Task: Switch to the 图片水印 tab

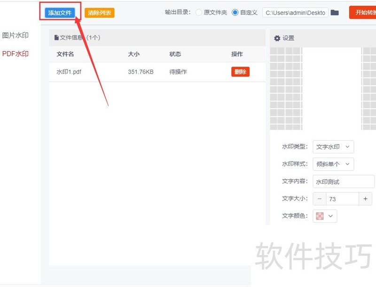Action: coord(16,36)
